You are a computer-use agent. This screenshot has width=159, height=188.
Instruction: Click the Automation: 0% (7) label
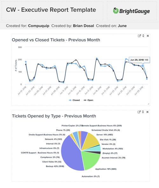(91, 177)
